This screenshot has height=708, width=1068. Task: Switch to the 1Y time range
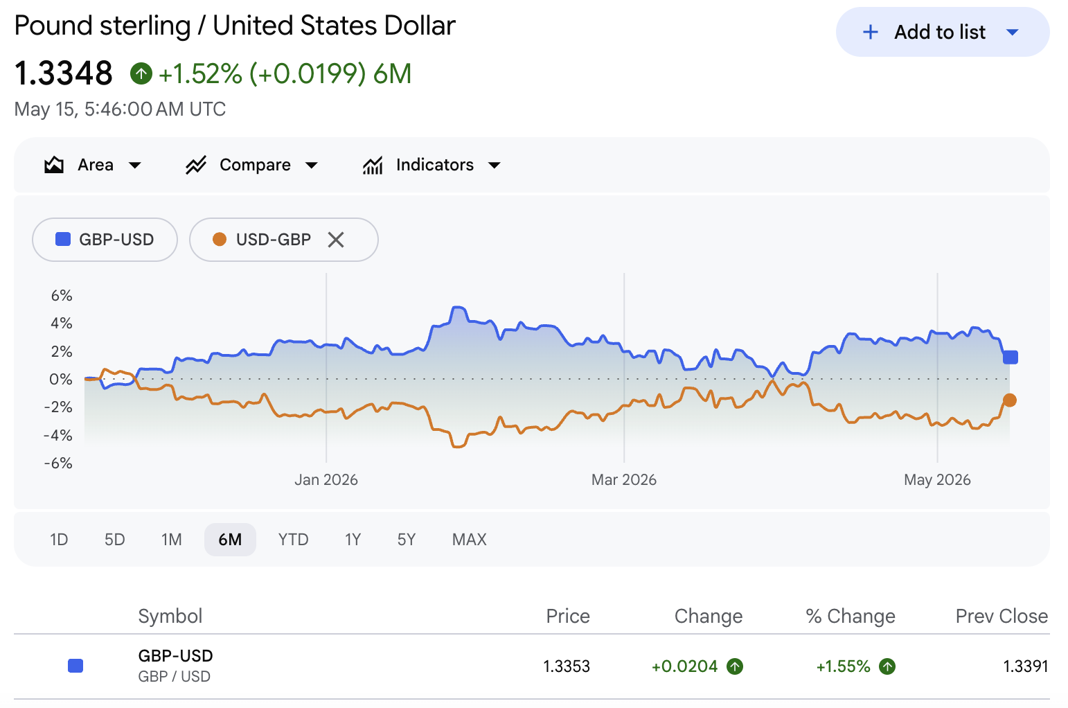[x=353, y=540]
